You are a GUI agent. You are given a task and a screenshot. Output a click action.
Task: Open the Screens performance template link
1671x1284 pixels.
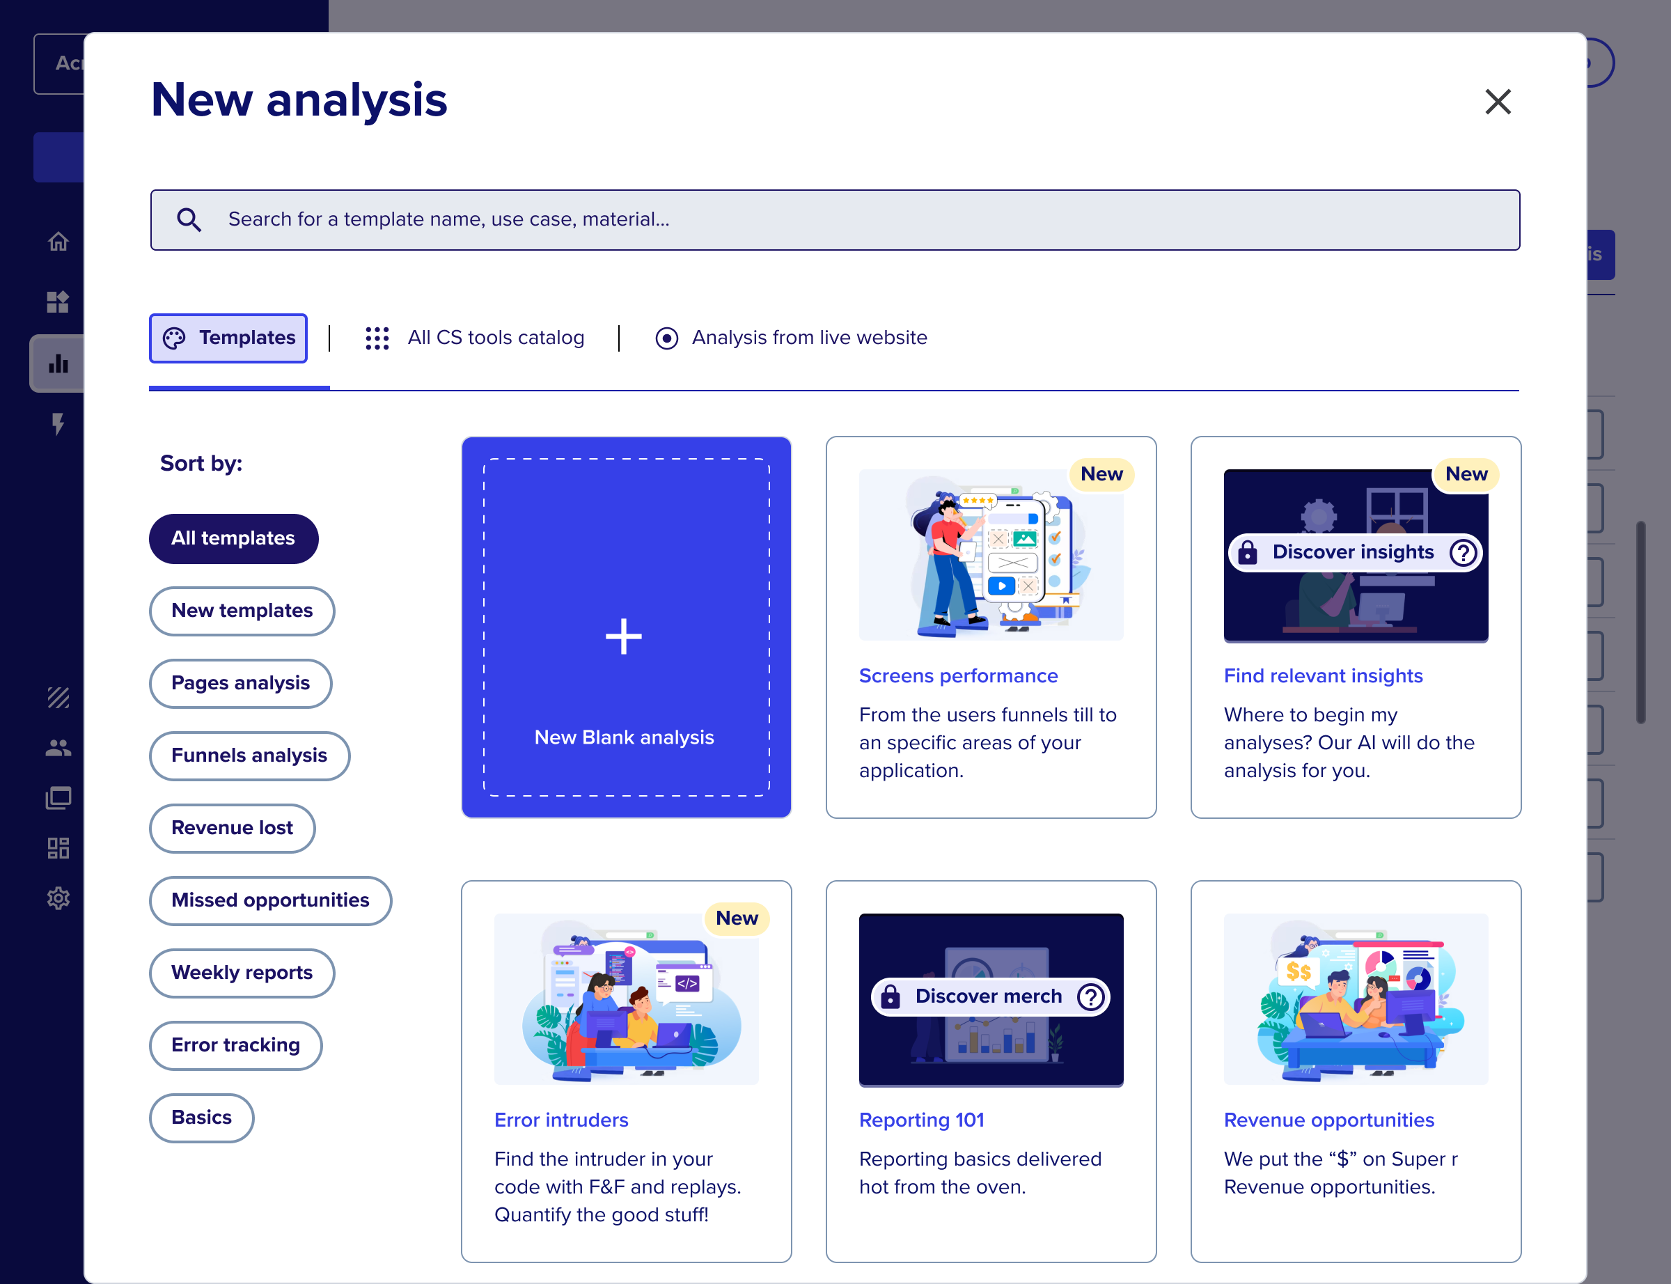[958, 675]
